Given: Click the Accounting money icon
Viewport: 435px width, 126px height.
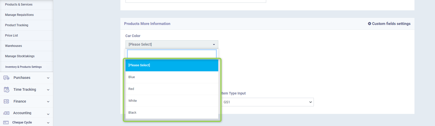Looking at the screenshot, I should 6,113.
